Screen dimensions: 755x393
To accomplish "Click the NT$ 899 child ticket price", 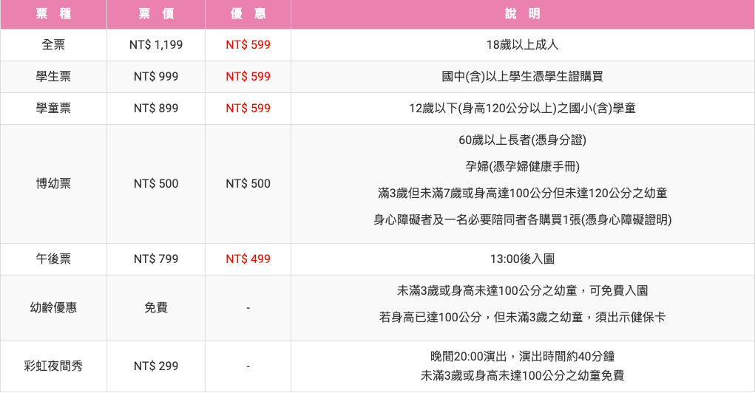I will click(156, 109).
